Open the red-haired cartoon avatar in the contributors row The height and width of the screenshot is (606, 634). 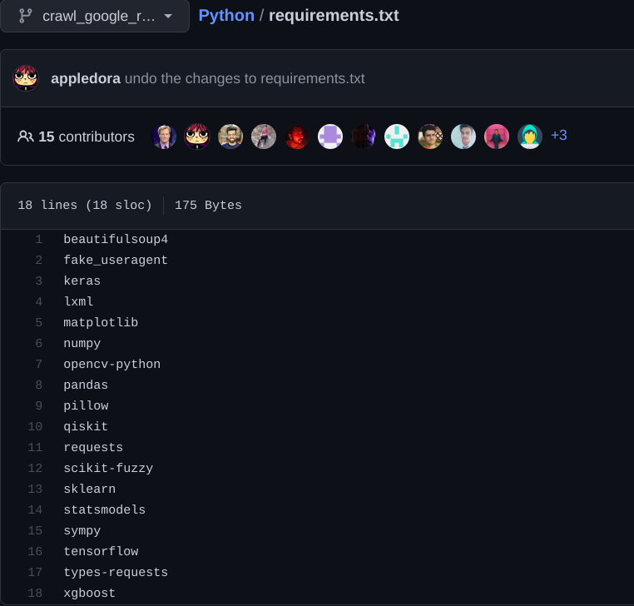pyautogui.click(x=197, y=137)
